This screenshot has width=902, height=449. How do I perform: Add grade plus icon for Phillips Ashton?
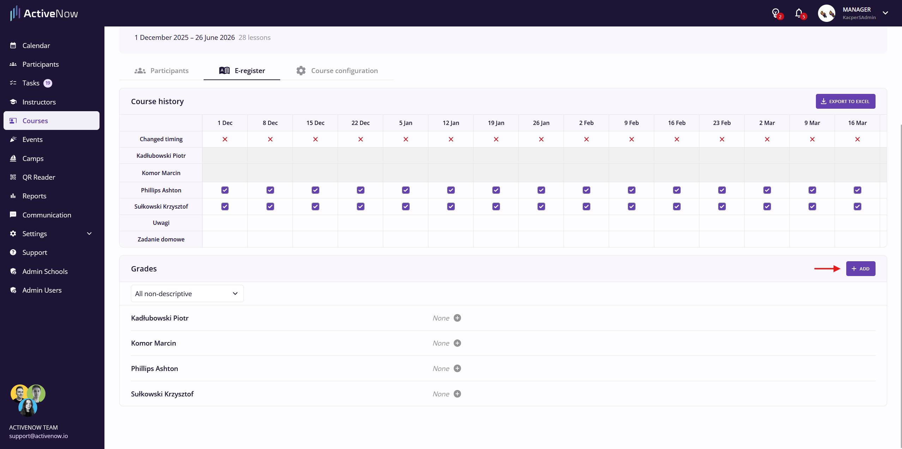(x=457, y=369)
